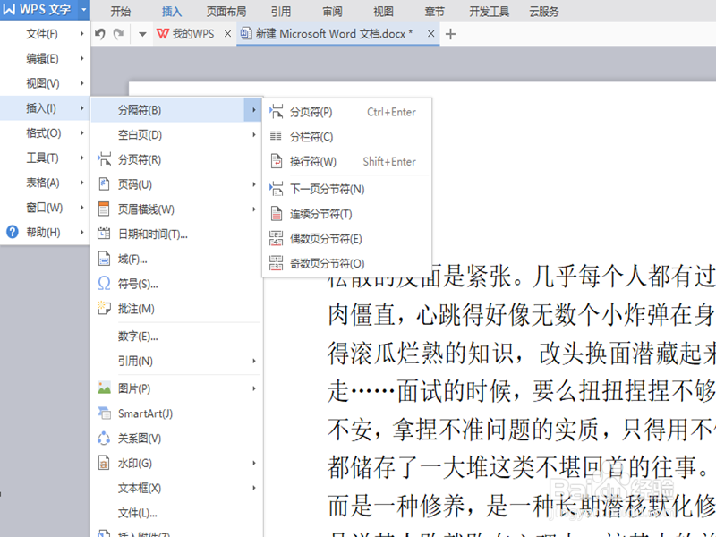Click the Undo arrow icon

[98, 33]
